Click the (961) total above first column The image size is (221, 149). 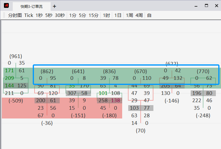point(16,56)
